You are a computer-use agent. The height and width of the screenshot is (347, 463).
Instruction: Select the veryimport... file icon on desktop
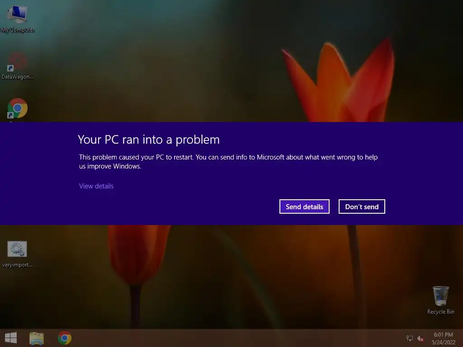click(x=17, y=254)
